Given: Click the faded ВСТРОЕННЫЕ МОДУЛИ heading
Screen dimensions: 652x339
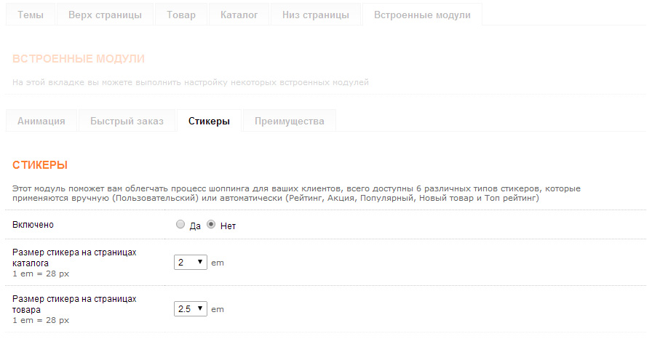Looking at the screenshot, I should coord(78,59).
